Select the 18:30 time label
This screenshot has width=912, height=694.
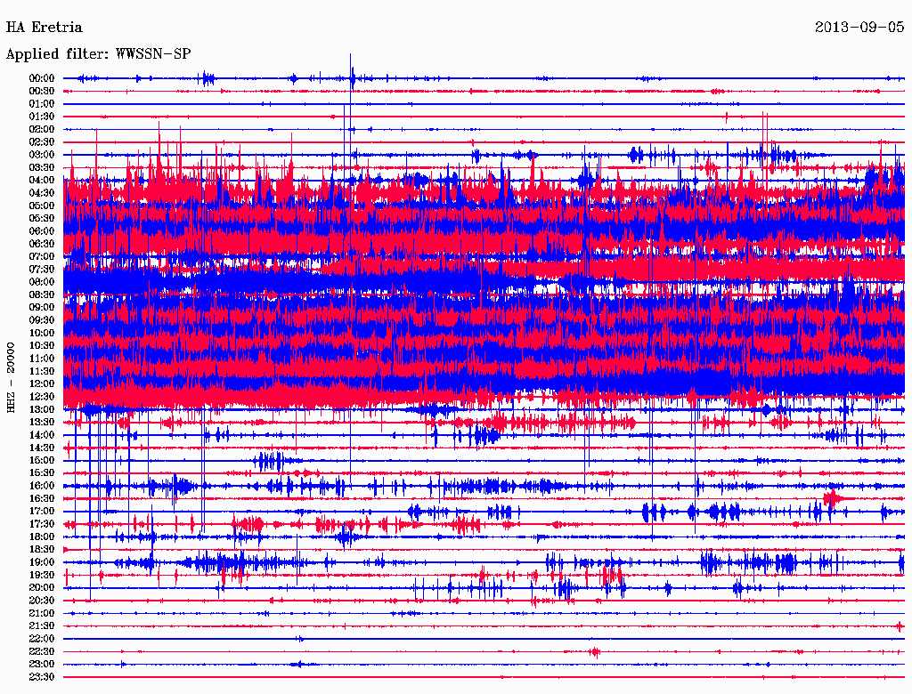click(x=42, y=549)
